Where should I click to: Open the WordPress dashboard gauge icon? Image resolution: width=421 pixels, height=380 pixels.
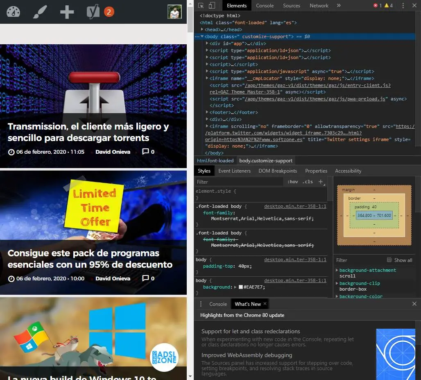coord(13,12)
